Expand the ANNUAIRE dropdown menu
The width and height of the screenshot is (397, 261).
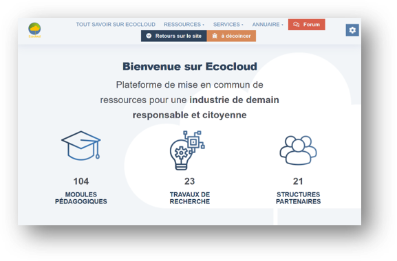[x=268, y=25]
